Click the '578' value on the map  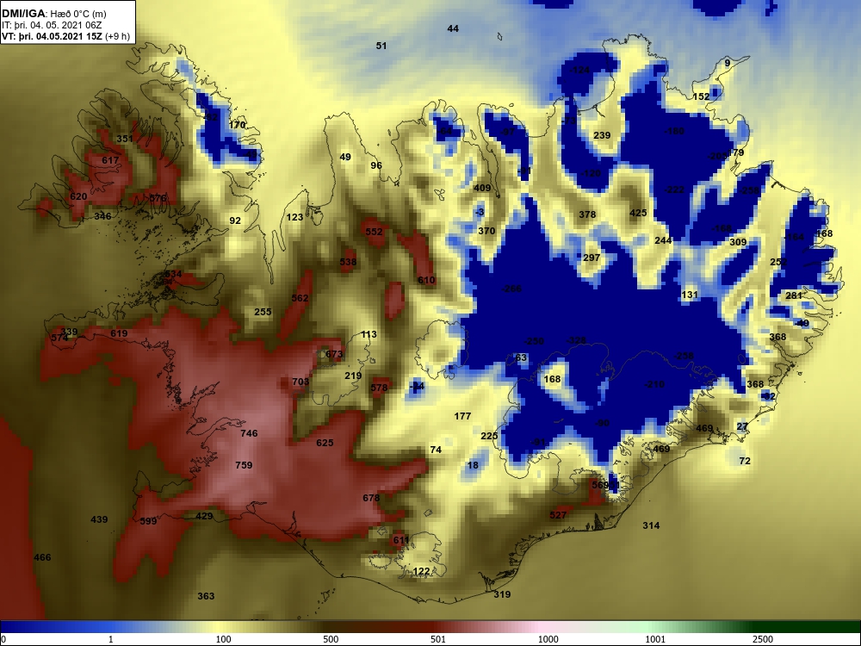[380, 388]
